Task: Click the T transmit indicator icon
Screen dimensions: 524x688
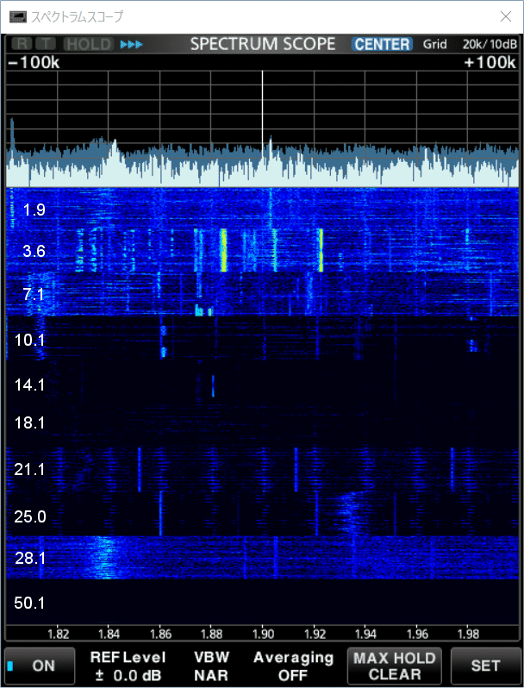Action: [46, 44]
